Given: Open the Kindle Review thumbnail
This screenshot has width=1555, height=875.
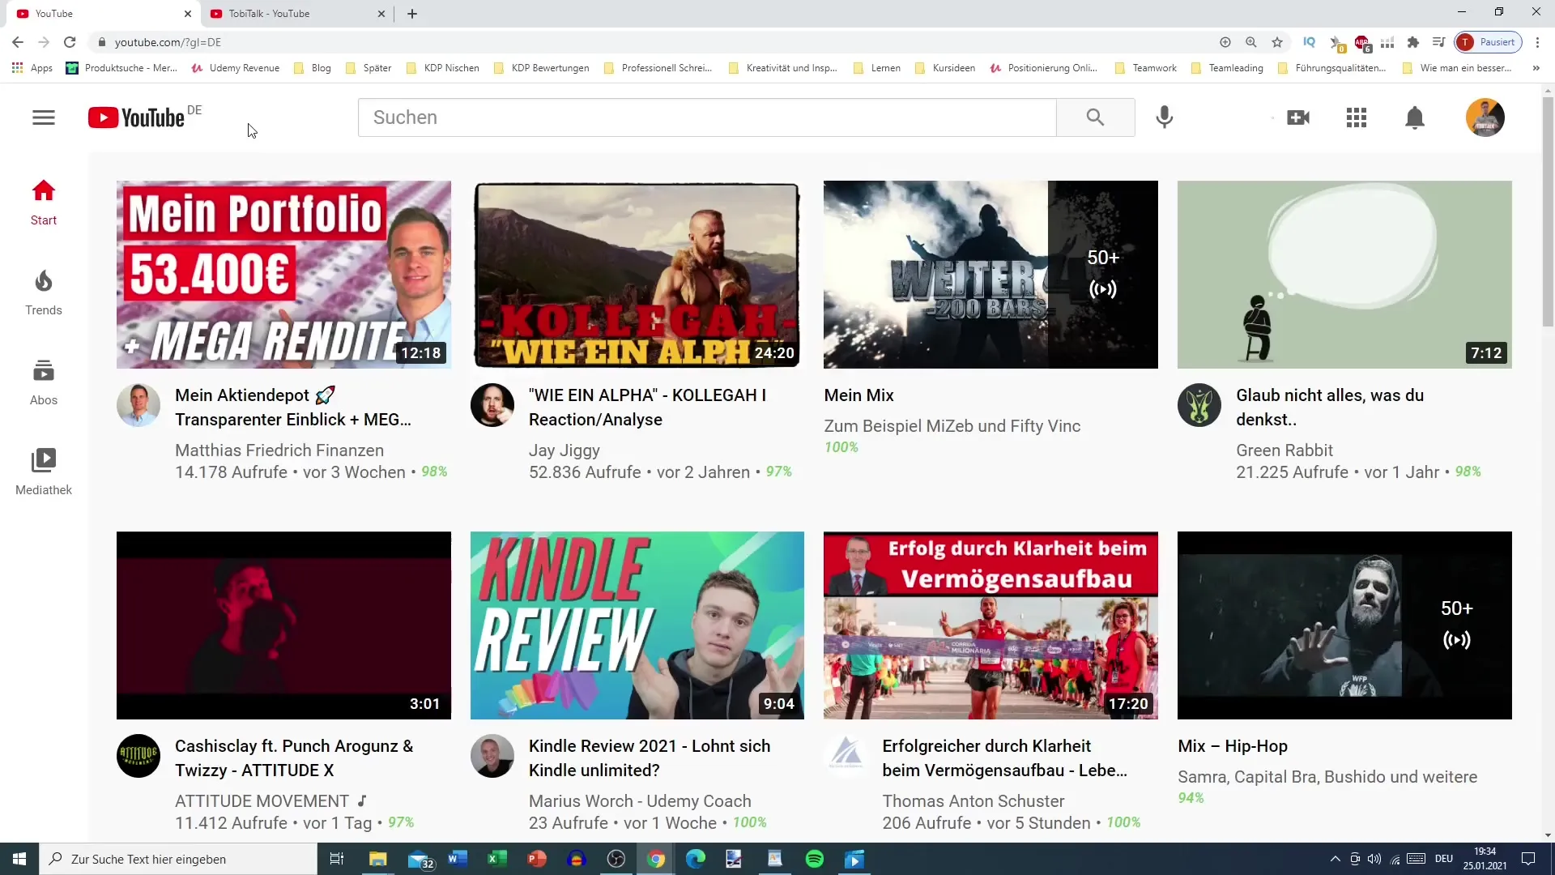Looking at the screenshot, I should coord(637,625).
